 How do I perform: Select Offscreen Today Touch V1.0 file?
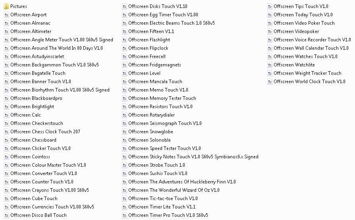pos(303,15)
